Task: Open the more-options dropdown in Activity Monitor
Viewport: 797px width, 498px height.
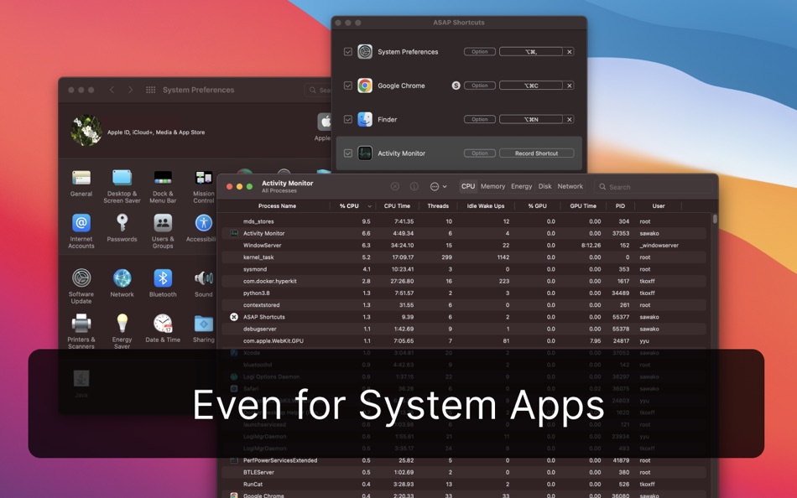Action: (x=438, y=186)
